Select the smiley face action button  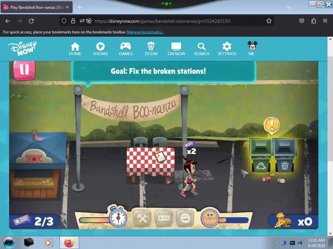185,218
